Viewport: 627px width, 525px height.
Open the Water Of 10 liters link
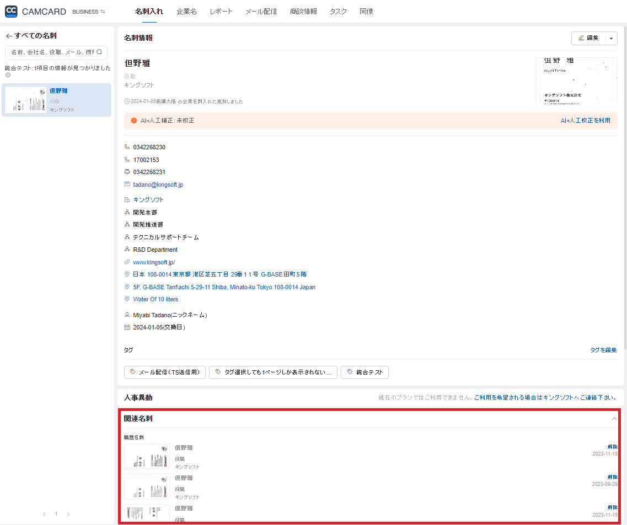tap(156, 299)
